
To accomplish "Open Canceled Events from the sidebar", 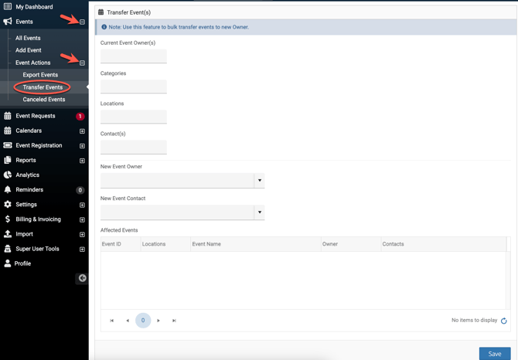I will (44, 100).
